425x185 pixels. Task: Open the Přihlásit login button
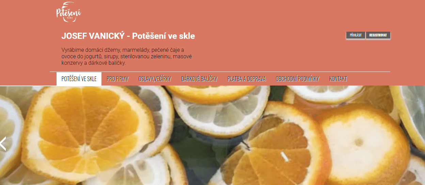point(356,35)
